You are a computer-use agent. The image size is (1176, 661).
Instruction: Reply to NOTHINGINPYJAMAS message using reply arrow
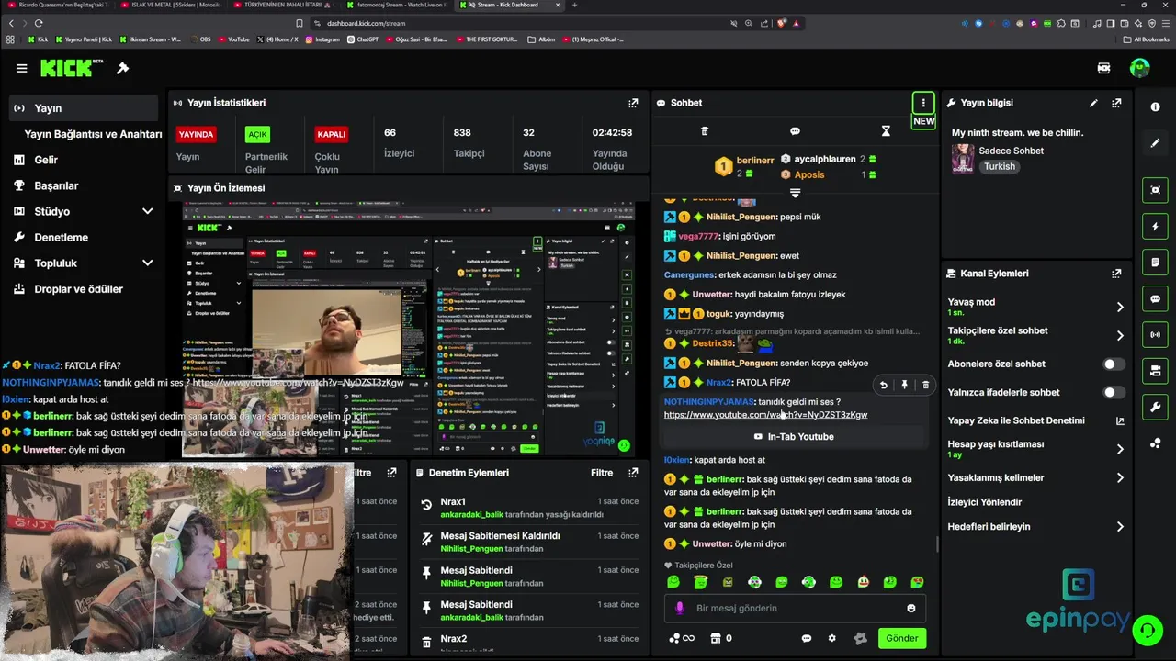pos(883,385)
